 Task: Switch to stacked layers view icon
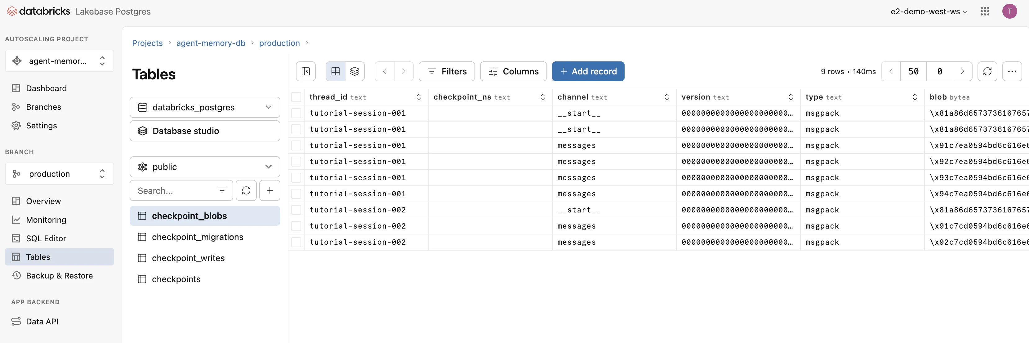(355, 71)
